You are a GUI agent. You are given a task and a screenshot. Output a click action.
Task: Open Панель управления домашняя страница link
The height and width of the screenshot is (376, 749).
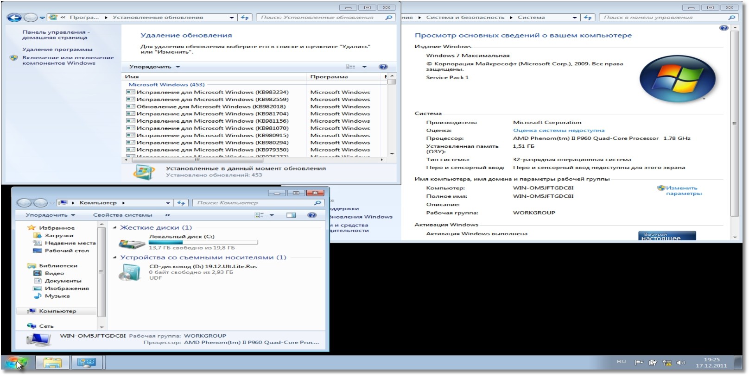click(x=56, y=35)
